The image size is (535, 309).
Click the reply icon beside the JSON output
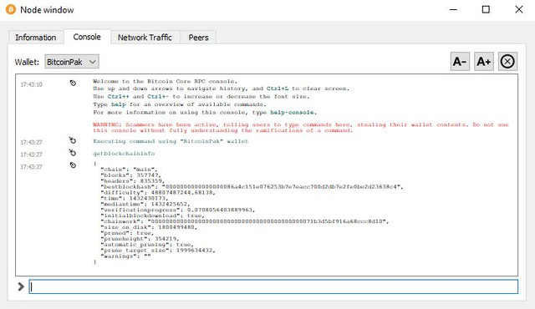click(73, 165)
